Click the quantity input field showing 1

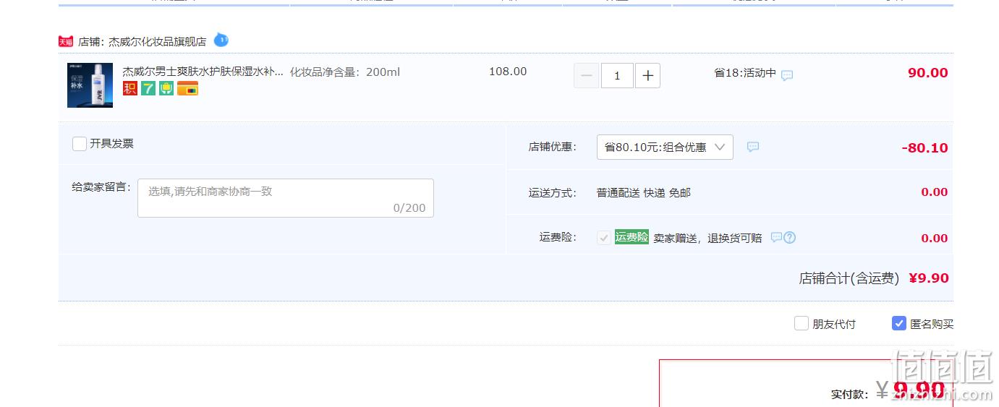617,75
